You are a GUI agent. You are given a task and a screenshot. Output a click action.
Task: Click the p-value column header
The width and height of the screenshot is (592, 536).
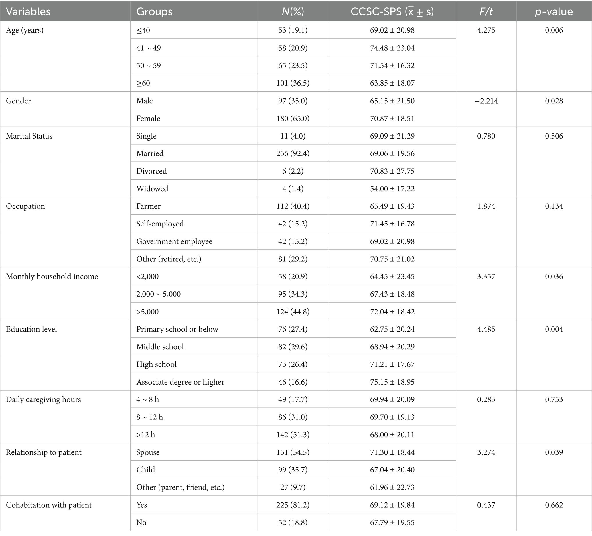554,11
